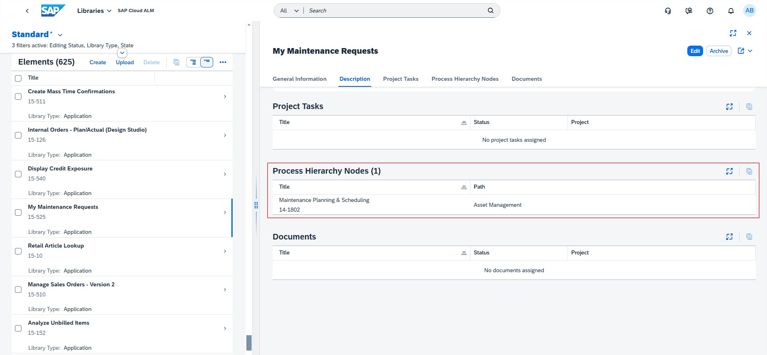Enter full screen for detail panel
The height and width of the screenshot is (355, 767).
point(733,33)
